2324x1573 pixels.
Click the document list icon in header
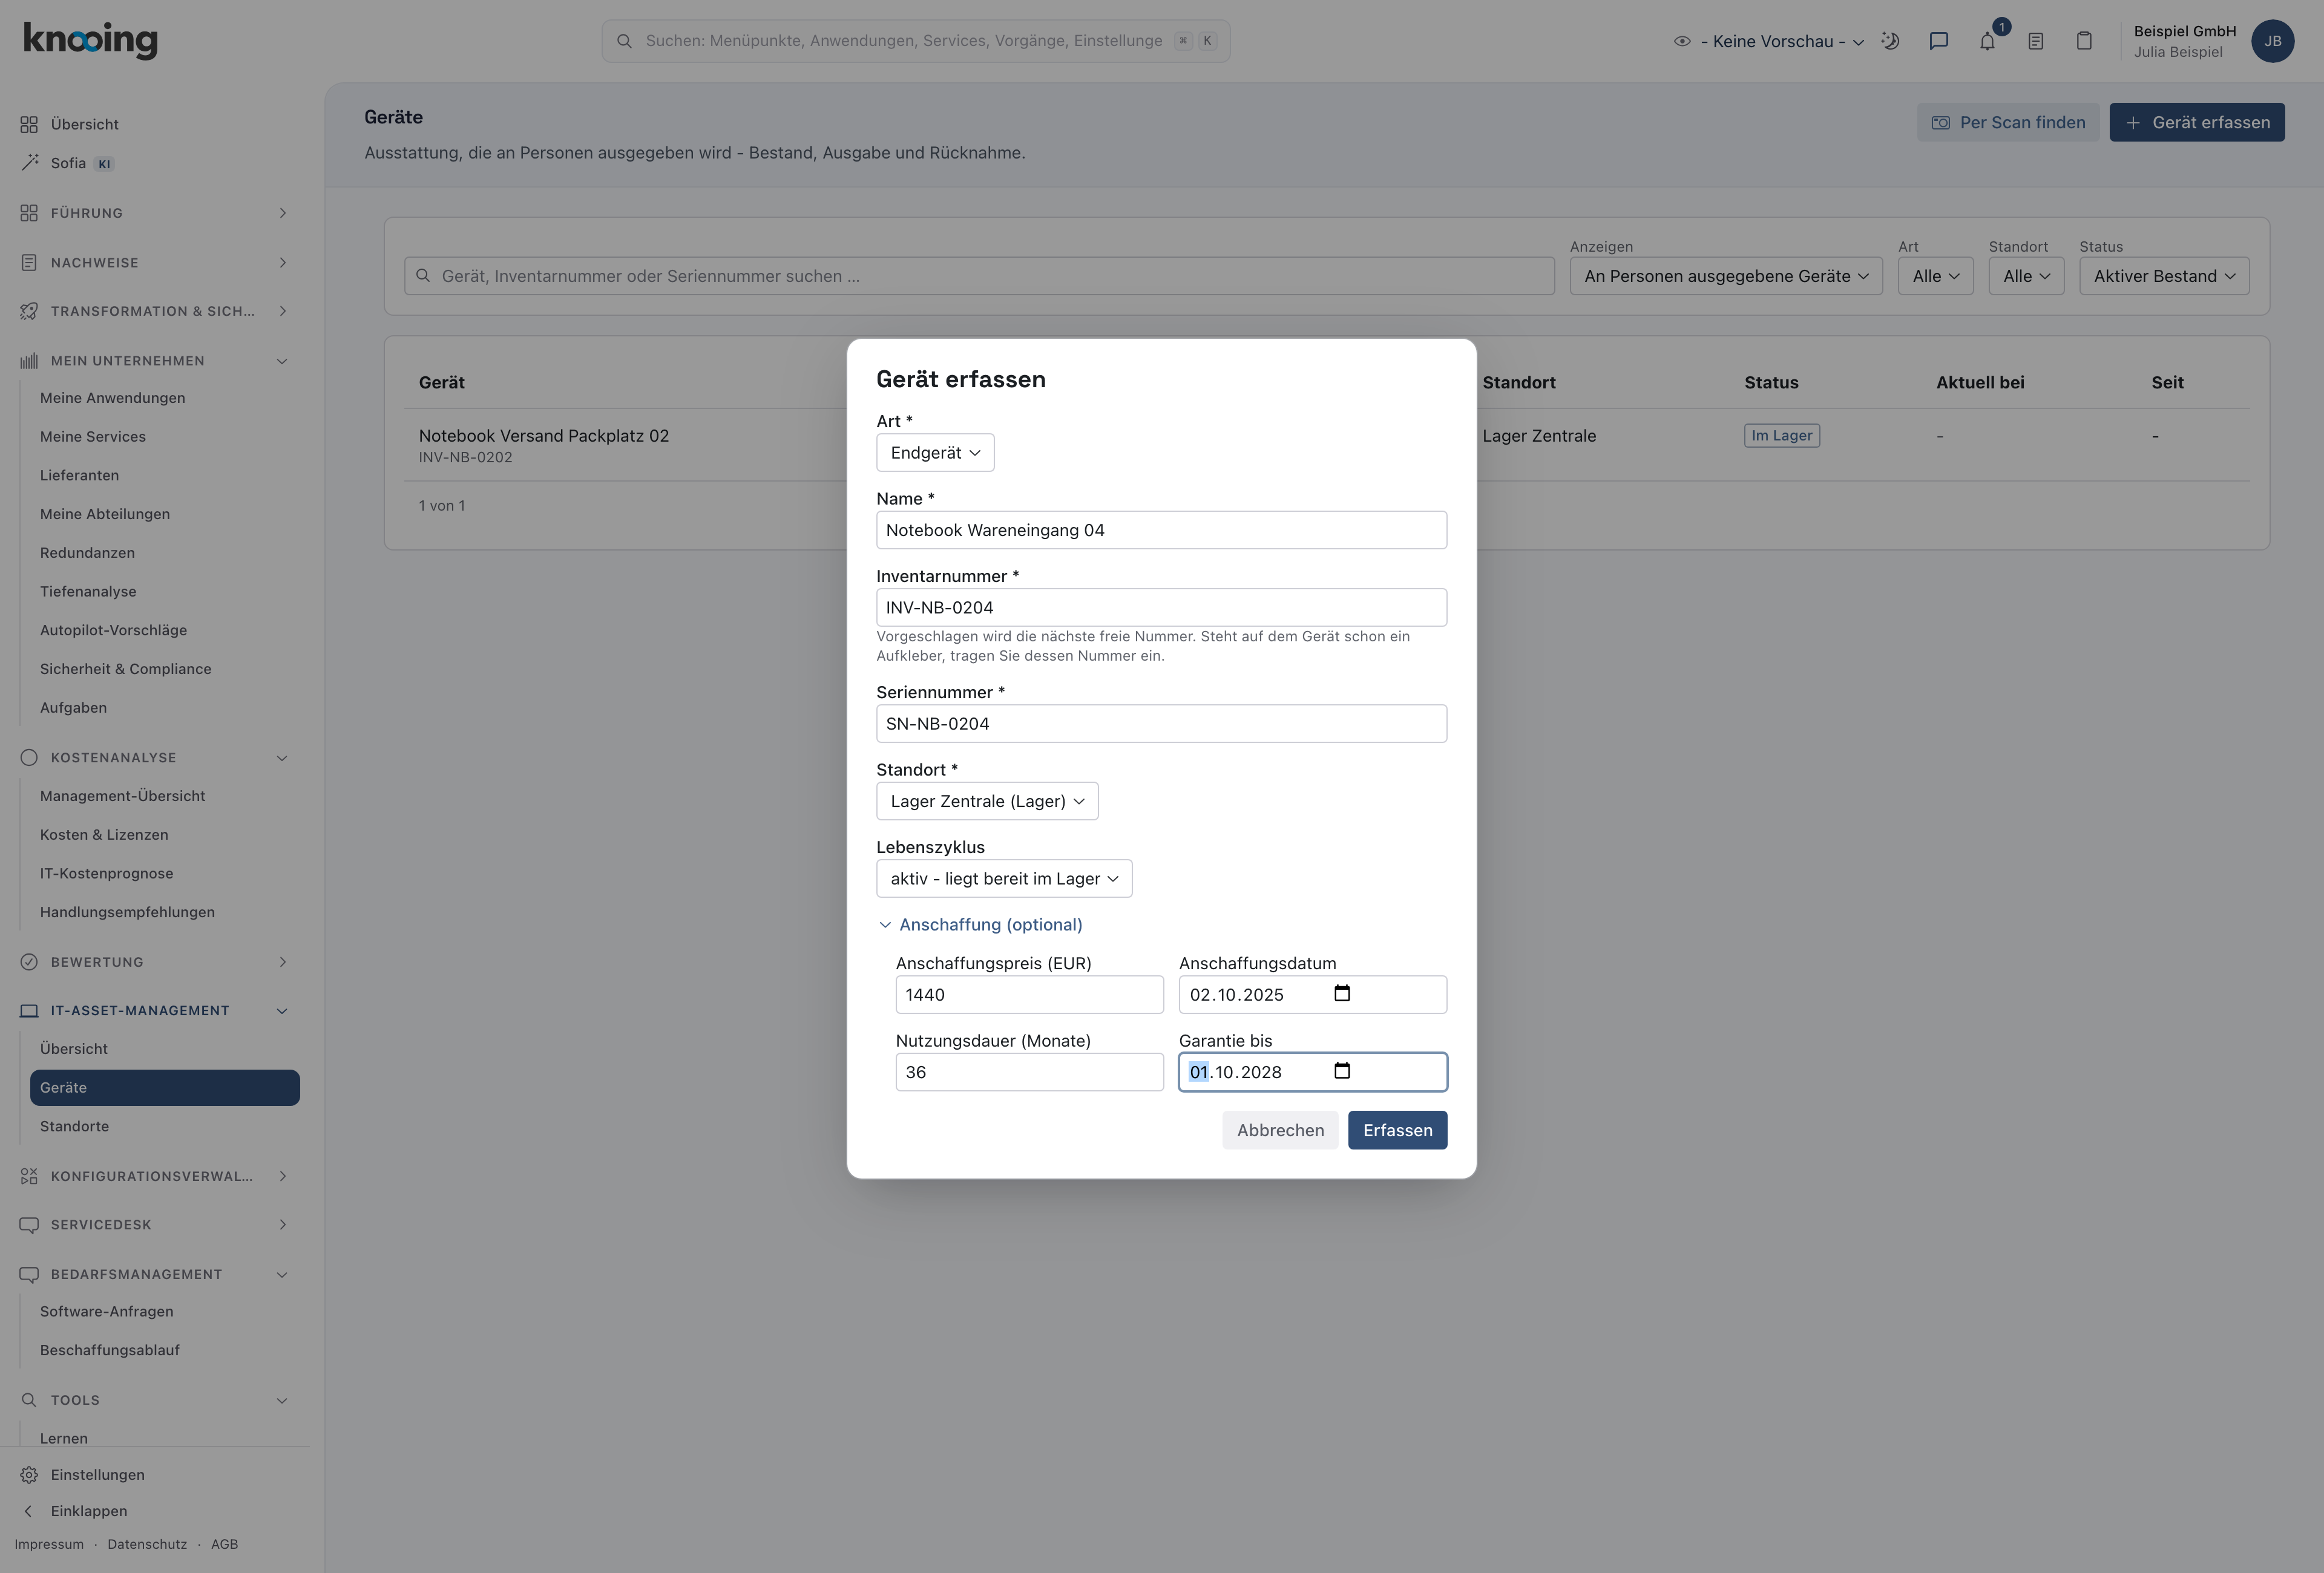coord(2036,41)
